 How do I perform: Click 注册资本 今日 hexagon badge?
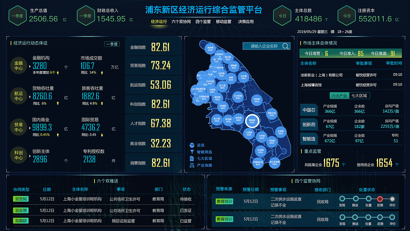tap(347, 15)
